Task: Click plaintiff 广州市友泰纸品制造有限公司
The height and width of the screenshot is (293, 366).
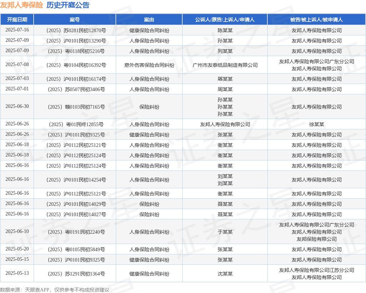Action: pos(225,65)
